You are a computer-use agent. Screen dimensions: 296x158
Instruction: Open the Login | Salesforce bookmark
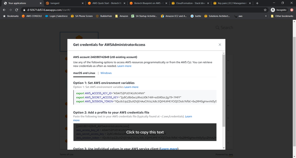coord(56,16)
